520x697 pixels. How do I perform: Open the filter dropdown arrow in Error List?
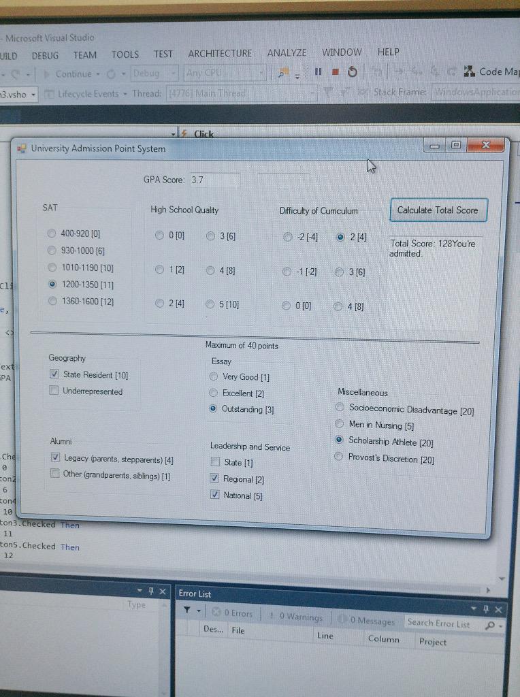tap(199, 611)
